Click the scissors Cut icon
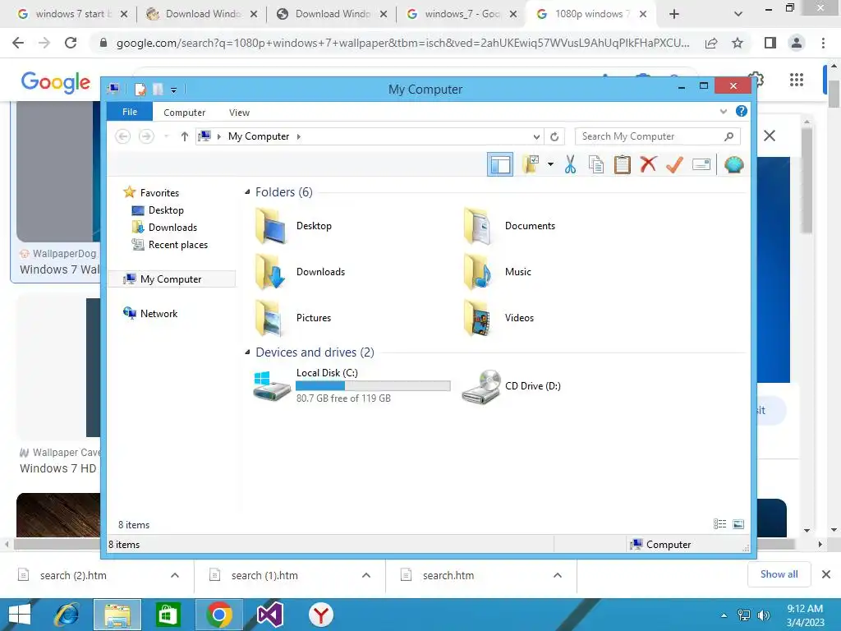Viewport: 841px width, 631px height. click(x=570, y=164)
